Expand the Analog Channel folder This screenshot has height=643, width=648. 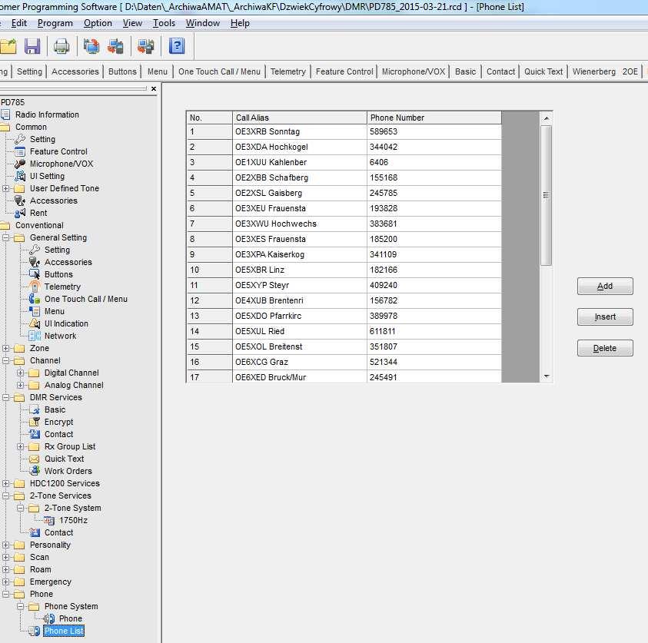click(20, 385)
